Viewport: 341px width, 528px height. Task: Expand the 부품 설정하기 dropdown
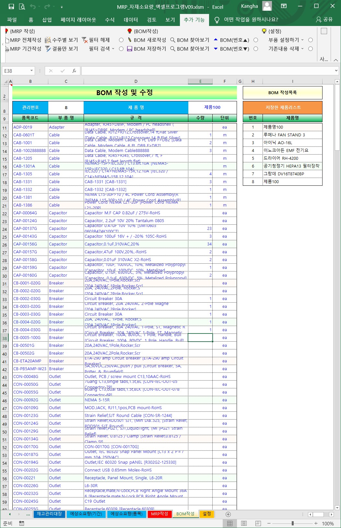pos(302,40)
